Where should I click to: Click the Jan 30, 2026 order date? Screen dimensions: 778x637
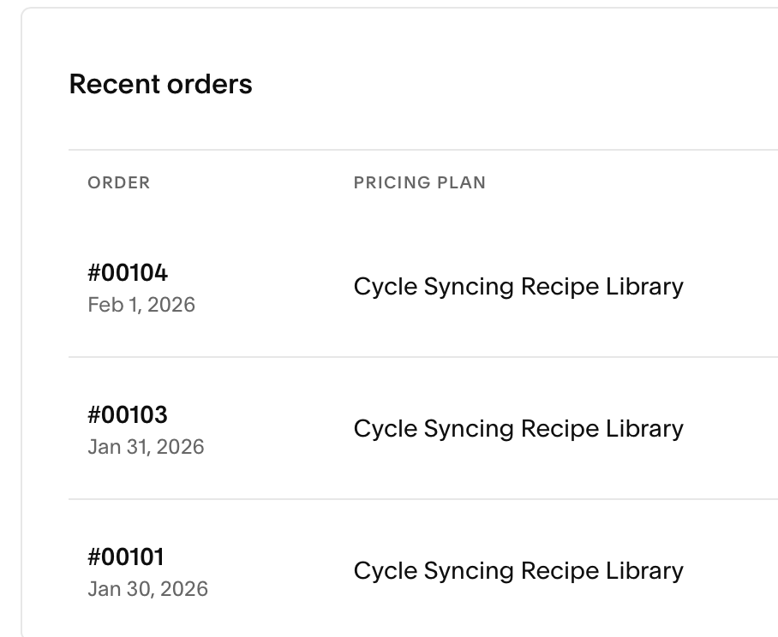147,589
